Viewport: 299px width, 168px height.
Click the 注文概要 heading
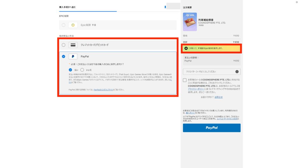tap(187, 7)
